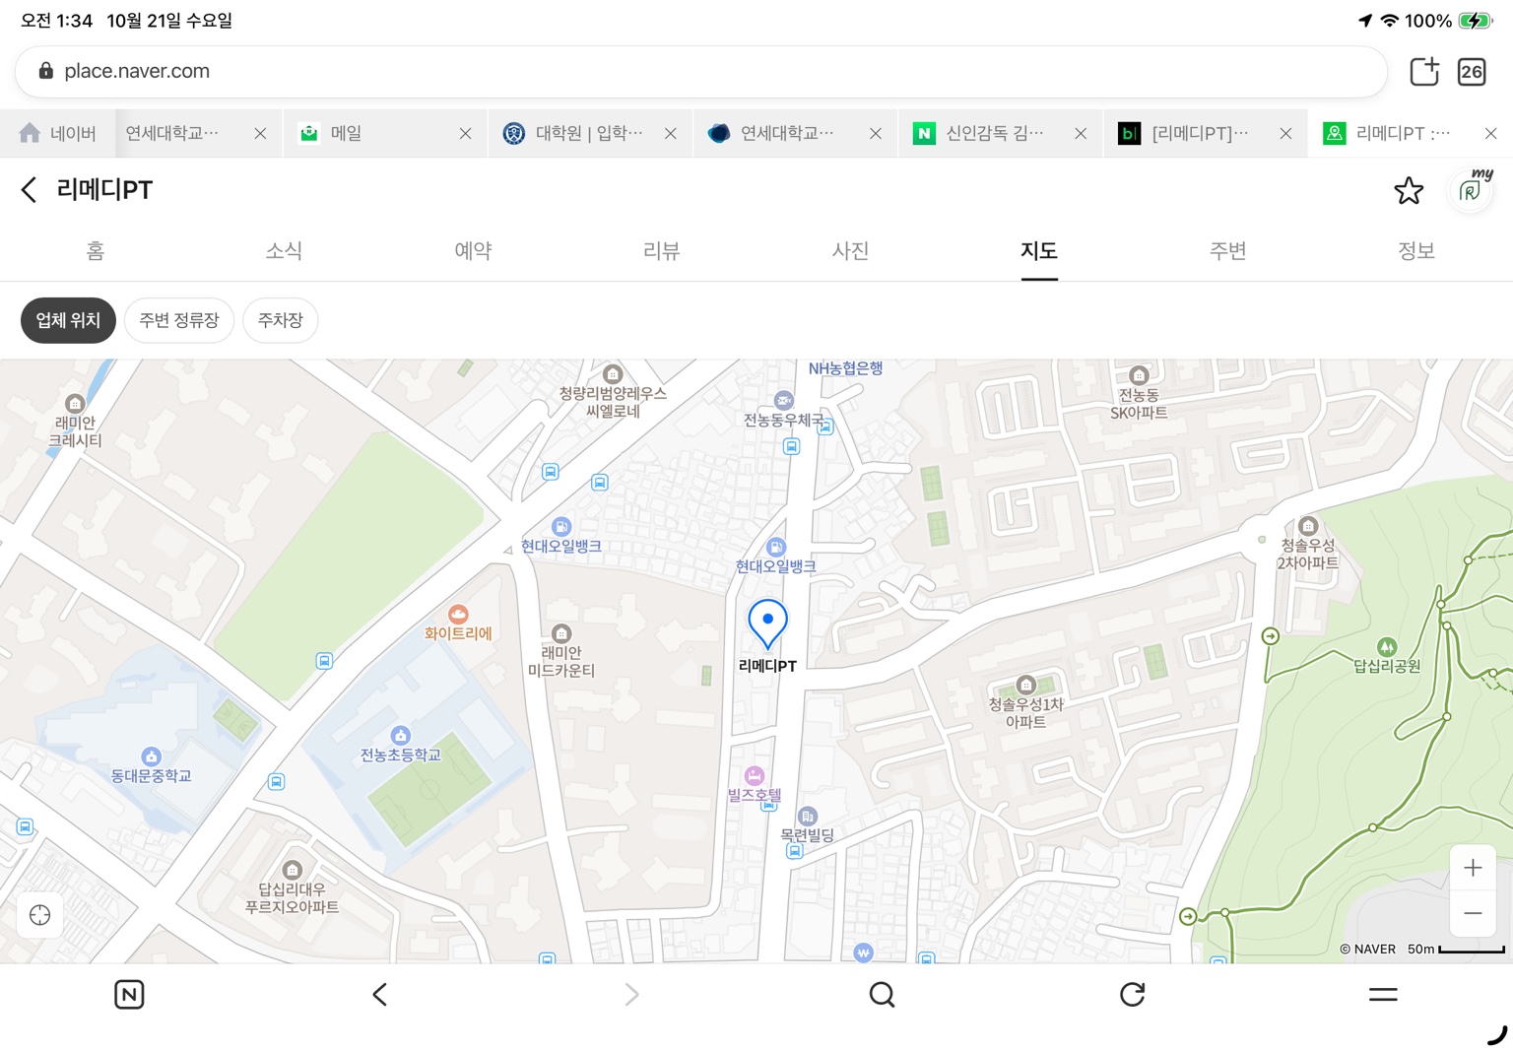Tap the battery indicator in status bar
The width and height of the screenshot is (1513, 1051).
pos(1475,21)
